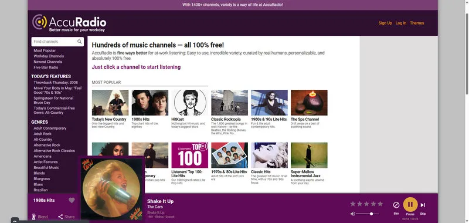Select Blends genre
469x223 pixels.
39,173
